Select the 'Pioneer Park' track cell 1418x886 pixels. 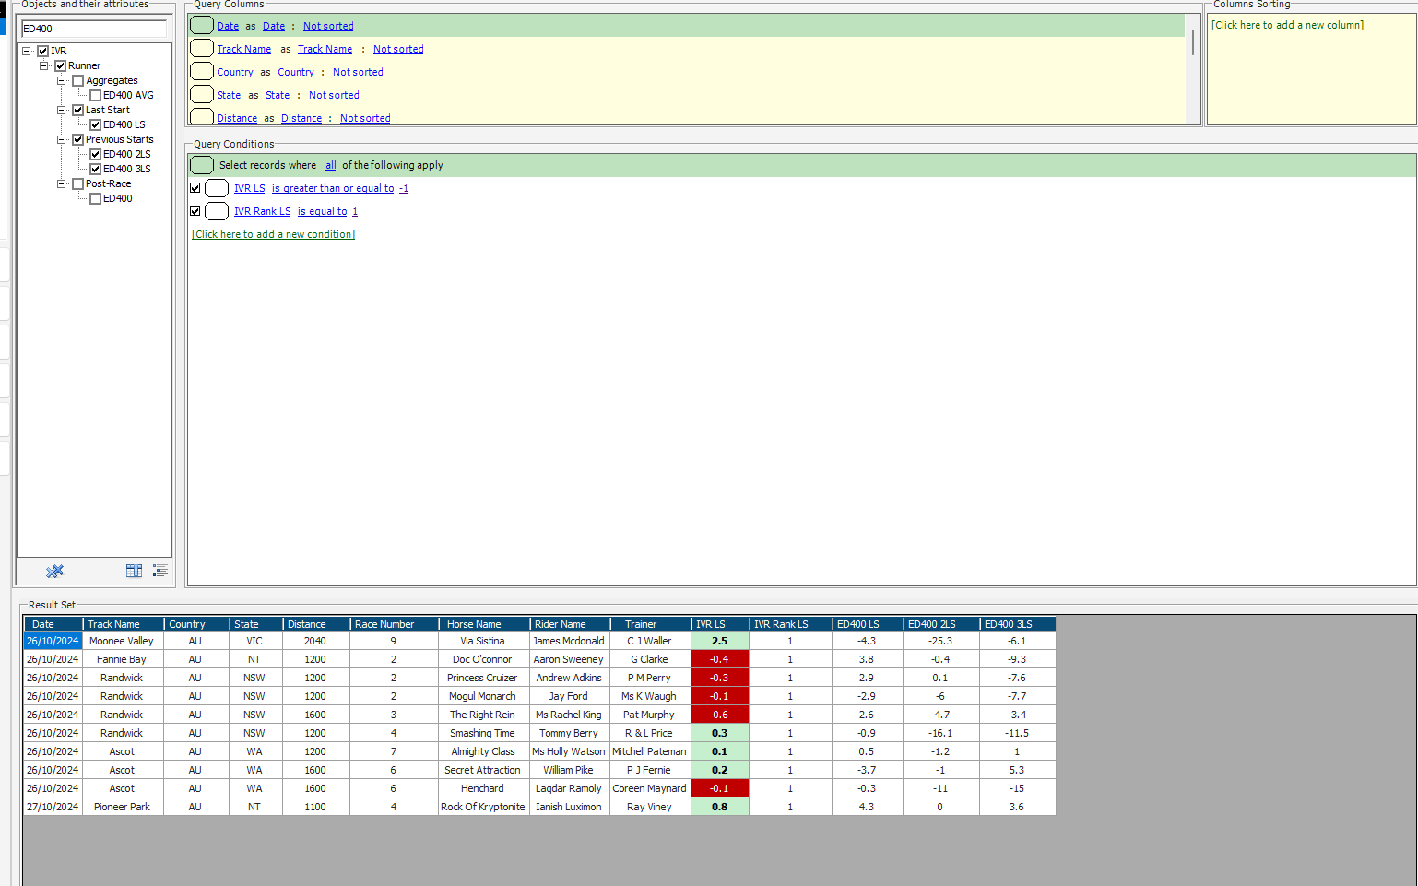coord(123,807)
